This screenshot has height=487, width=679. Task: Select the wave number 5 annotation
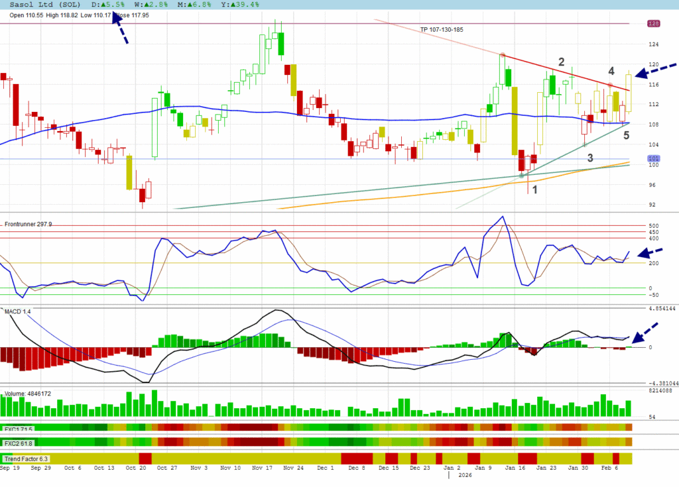626,135
